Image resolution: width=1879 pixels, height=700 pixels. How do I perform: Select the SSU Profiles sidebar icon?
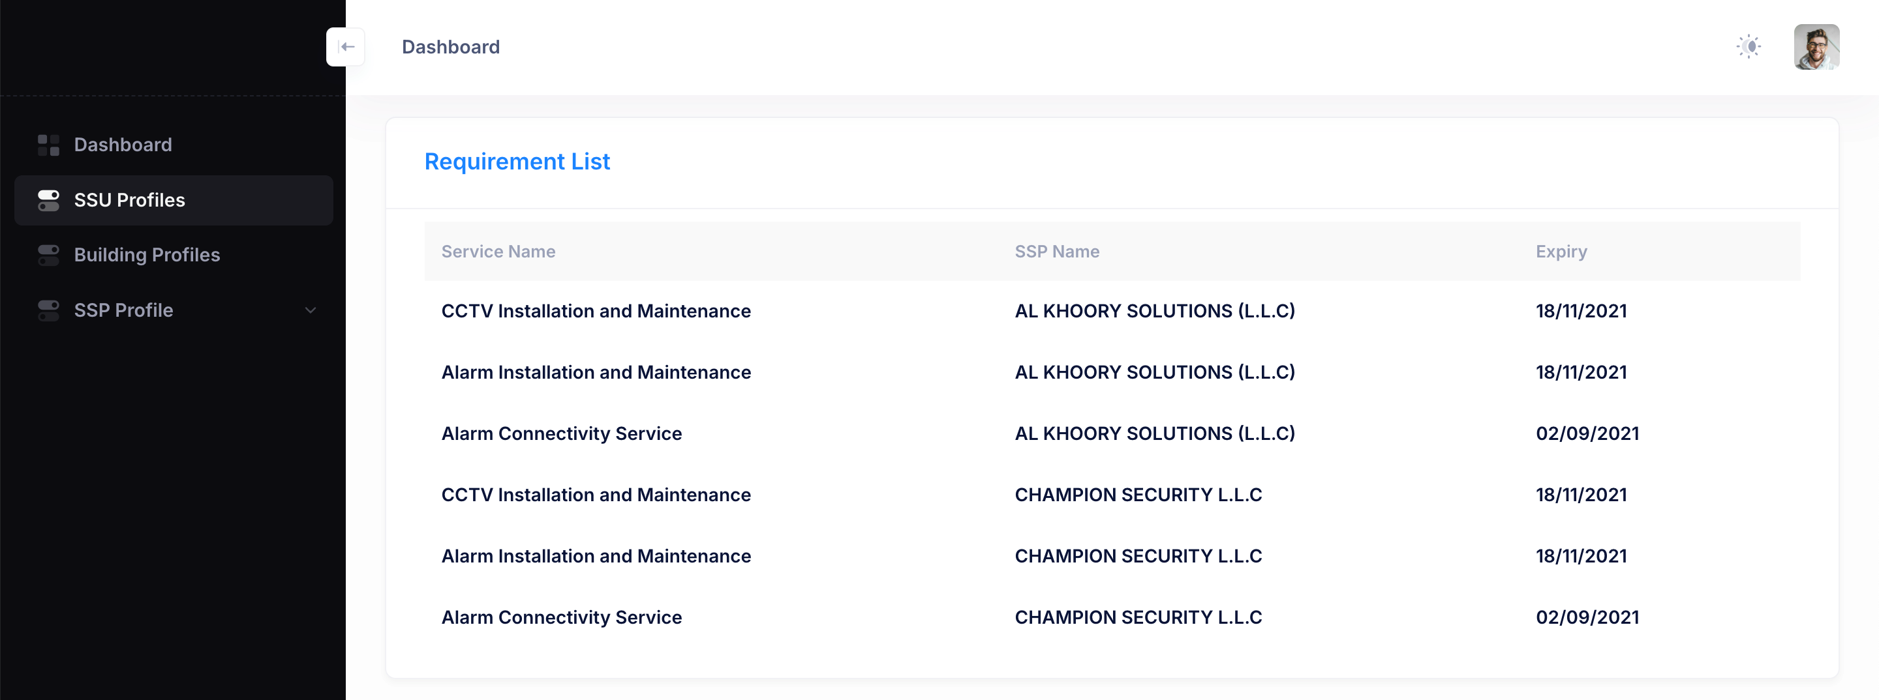pyautogui.click(x=48, y=200)
